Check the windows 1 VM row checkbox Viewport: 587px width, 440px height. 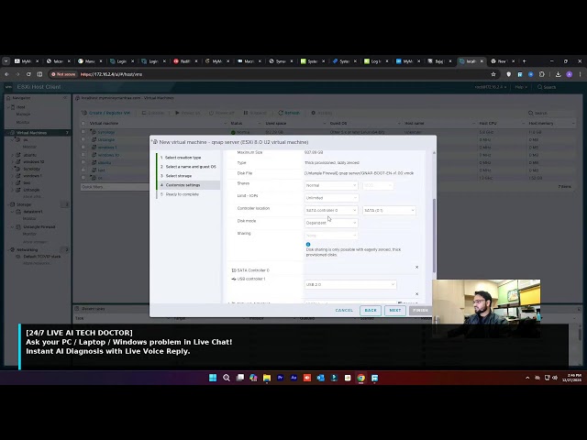click(x=83, y=147)
